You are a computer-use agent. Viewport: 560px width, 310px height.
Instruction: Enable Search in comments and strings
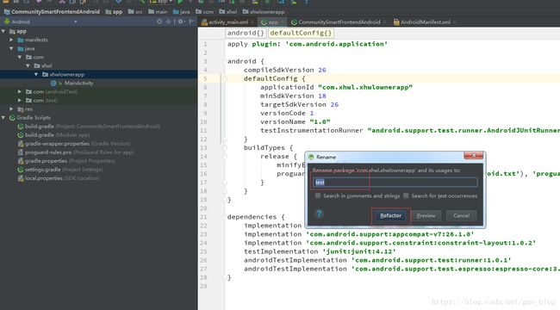(x=318, y=195)
